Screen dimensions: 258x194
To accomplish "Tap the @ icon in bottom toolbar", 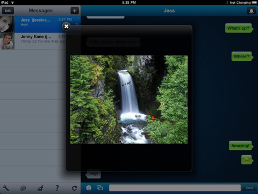I will point(23,188).
